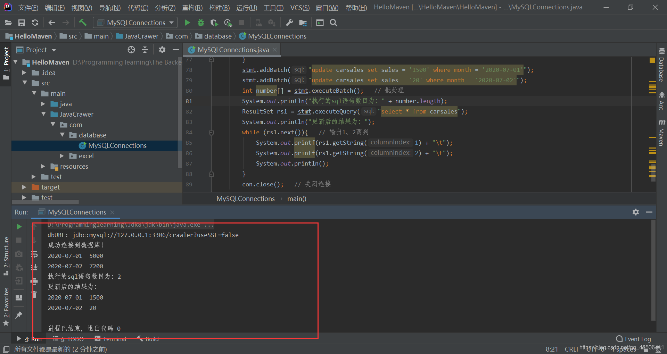The image size is (667, 354).
Task: Expand the resources folder
Action: click(x=43, y=166)
